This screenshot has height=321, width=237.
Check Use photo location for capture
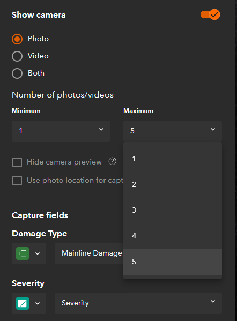pyautogui.click(x=17, y=181)
